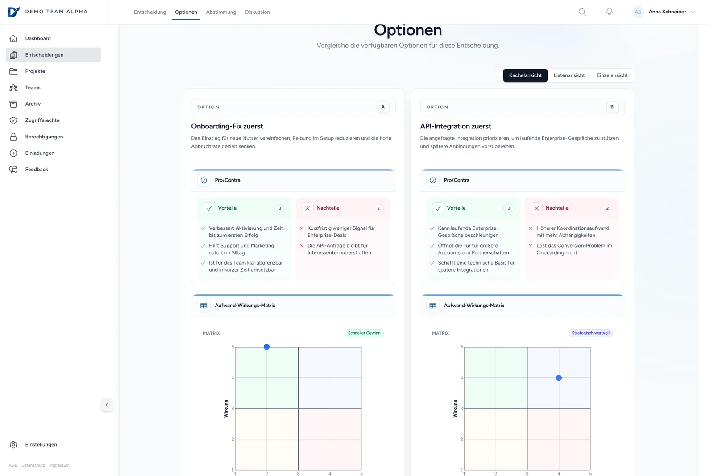Switch to Kachelansicht view
This screenshot has width=714, height=476.
pyautogui.click(x=525, y=75)
